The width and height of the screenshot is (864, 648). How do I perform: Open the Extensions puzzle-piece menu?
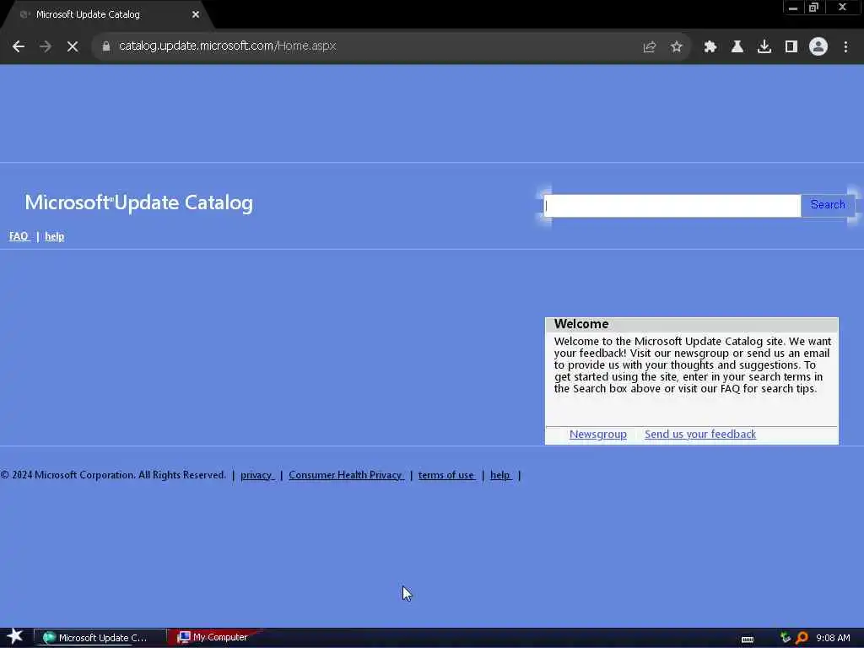710,47
